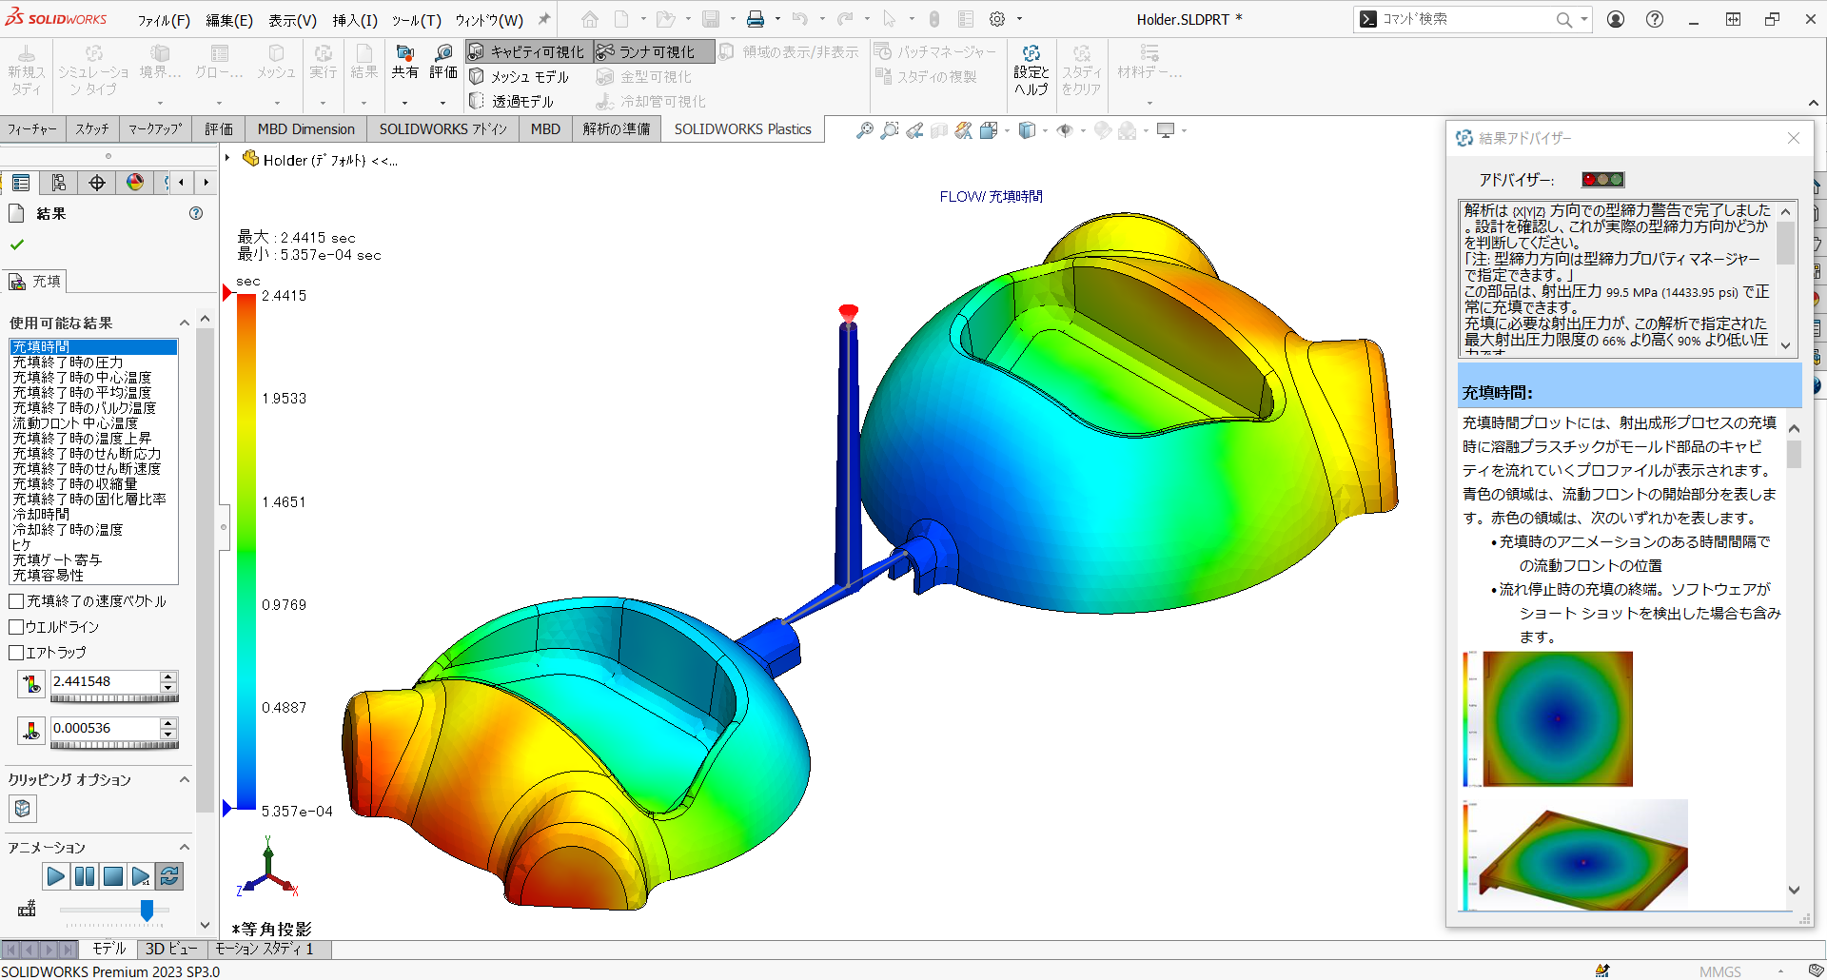Open 共有 dropdown arrow
The width and height of the screenshot is (1827, 980).
pyautogui.click(x=404, y=103)
